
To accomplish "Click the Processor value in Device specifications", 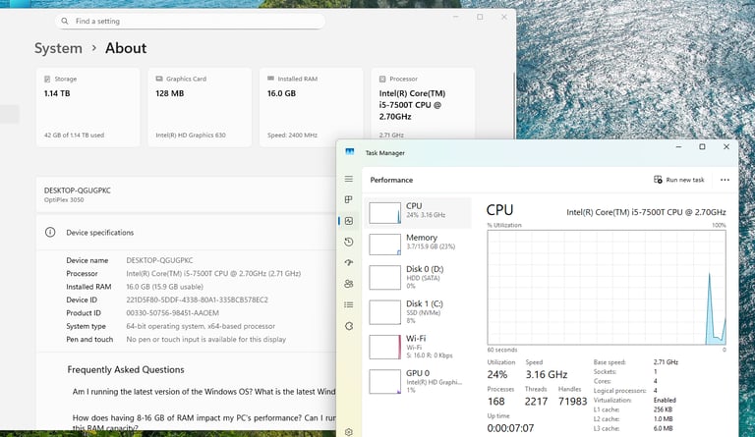I will pos(213,274).
